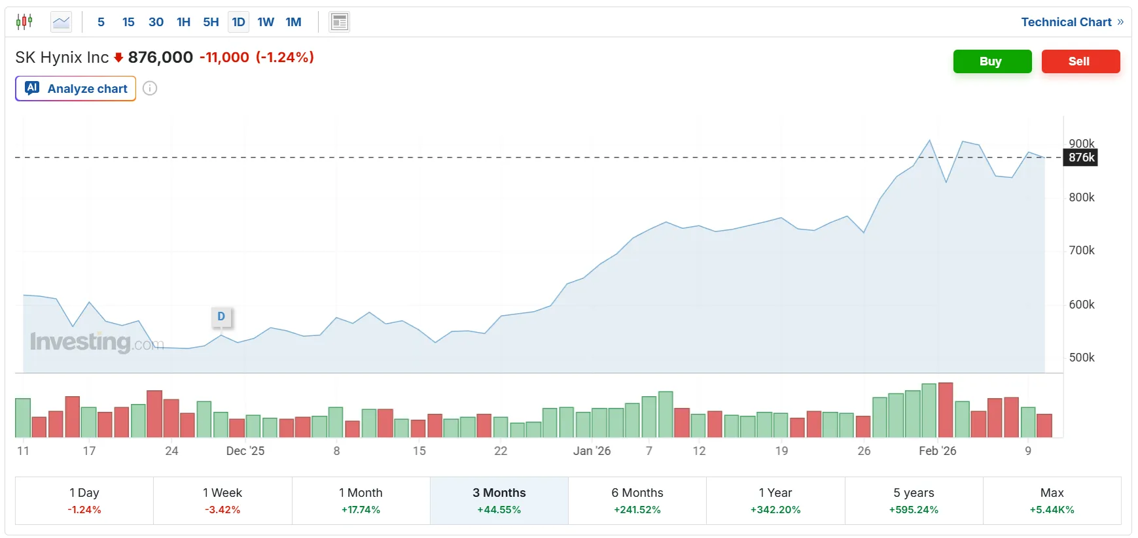Set interval to 15 minutes
The height and width of the screenshot is (538, 1138).
click(x=128, y=22)
